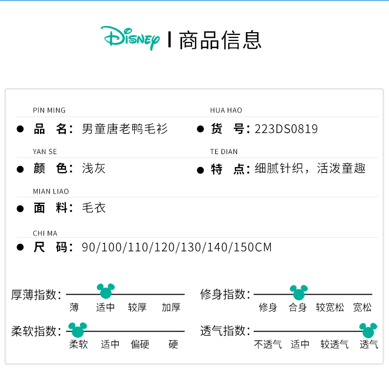This screenshot has height=372, width=389.
Task: Click the 货号 field label
Action: 230,129
